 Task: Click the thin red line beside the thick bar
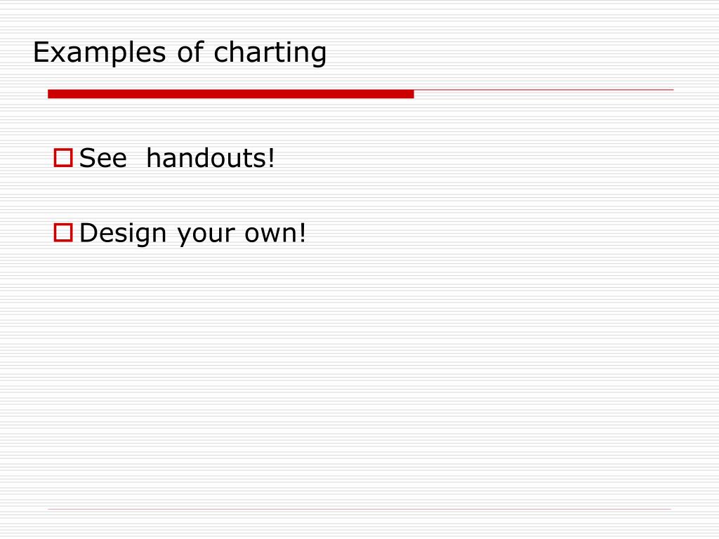coord(544,90)
